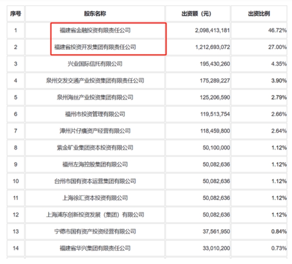Open 福建省金融投资有限责任公司 shareholder link
The width and height of the screenshot is (292, 264).
click(x=95, y=31)
